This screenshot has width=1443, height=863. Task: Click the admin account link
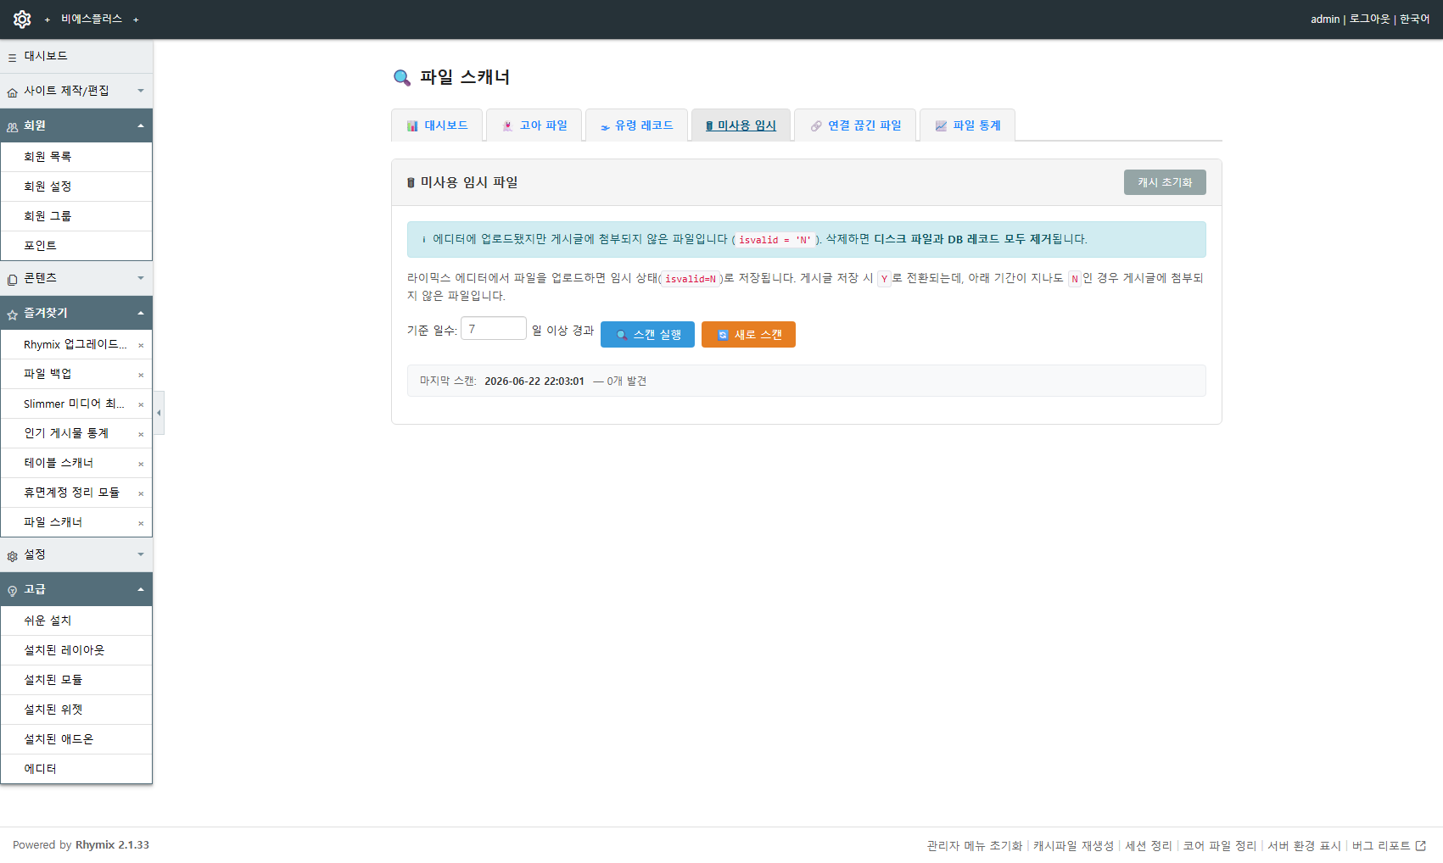[1325, 19]
